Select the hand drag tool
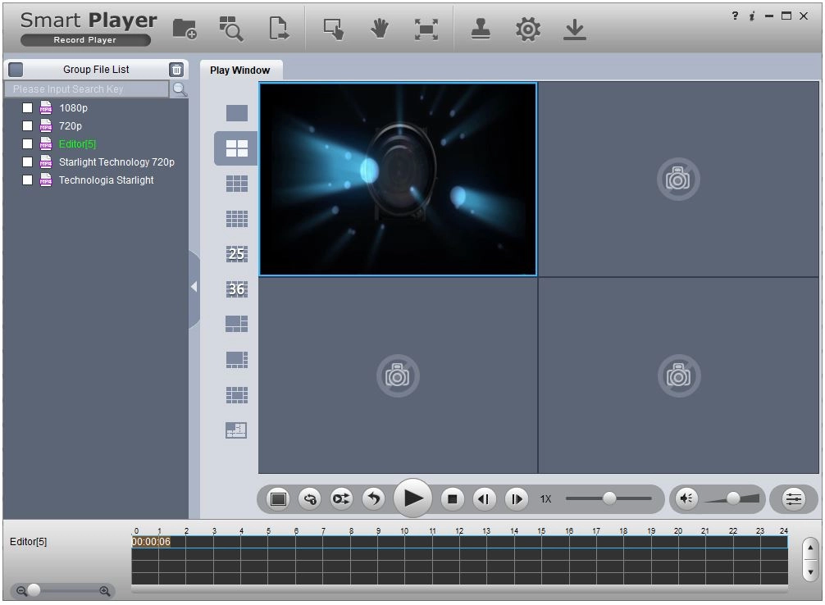The image size is (825, 605). click(380, 29)
